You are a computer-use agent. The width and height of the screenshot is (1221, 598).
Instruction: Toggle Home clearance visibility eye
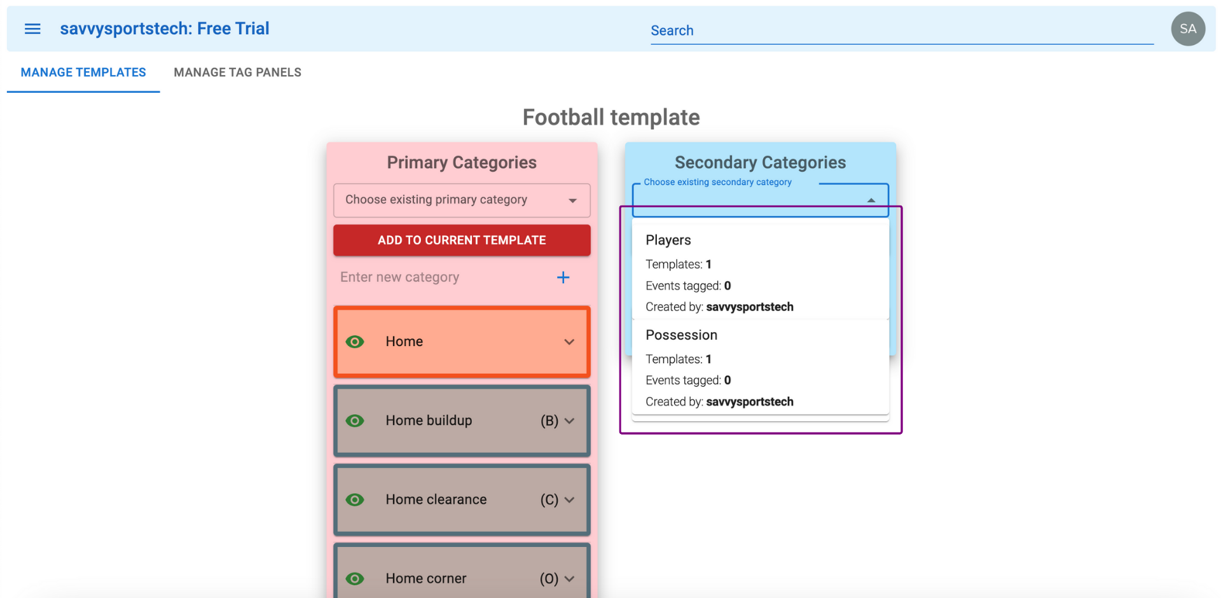tap(355, 499)
